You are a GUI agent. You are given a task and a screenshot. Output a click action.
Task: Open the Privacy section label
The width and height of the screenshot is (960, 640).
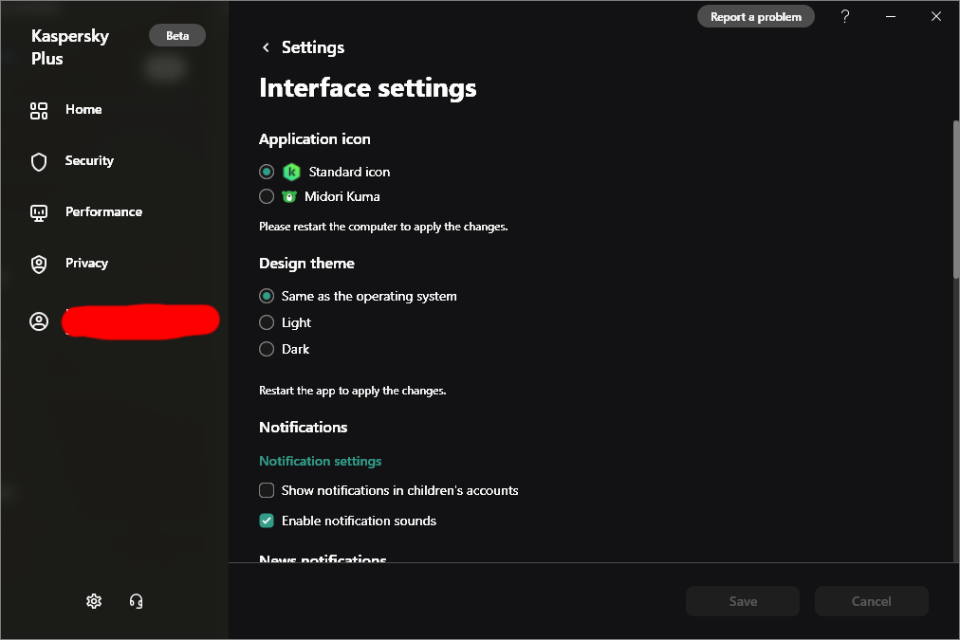86,263
